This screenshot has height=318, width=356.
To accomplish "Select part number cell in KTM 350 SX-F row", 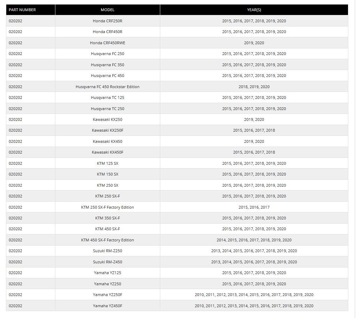I will click(15, 218).
